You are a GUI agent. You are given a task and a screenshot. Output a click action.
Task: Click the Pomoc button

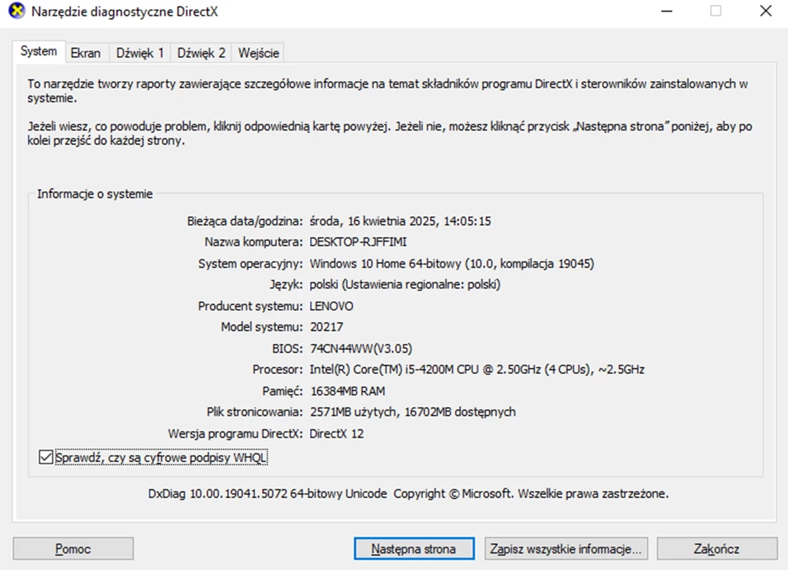point(73,548)
